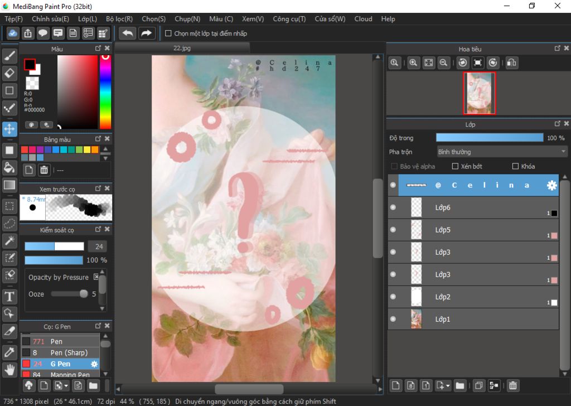Open the Bộ lọc(R) menu
Screen dimensions: 571x406
[119, 19]
